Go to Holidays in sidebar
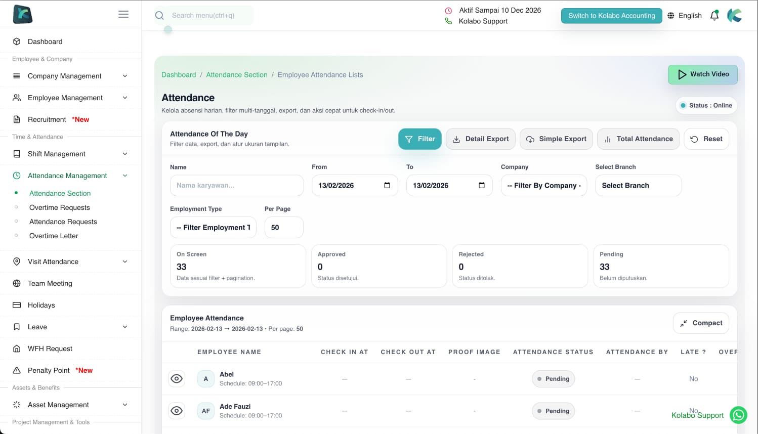The height and width of the screenshot is (434, 758). [x=41, y=305]
